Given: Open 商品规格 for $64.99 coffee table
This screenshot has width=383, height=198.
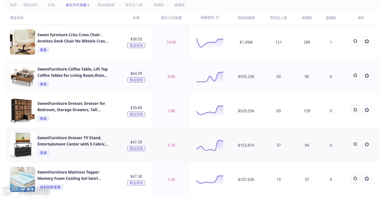Looking at the screenshot, I should coord(136,80).
